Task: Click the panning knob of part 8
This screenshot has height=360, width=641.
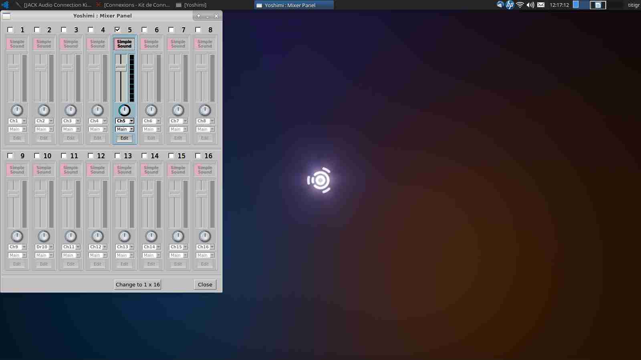Action: pos(205,110)
